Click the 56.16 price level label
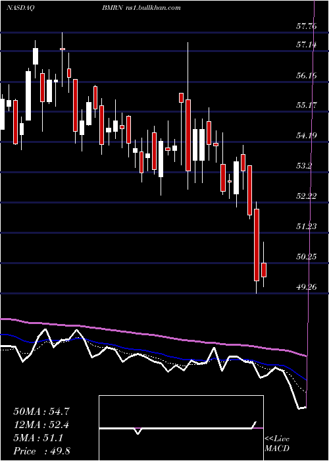Viewport: 329px width, 461px height. pyautogui.click(x=307, y=75)
